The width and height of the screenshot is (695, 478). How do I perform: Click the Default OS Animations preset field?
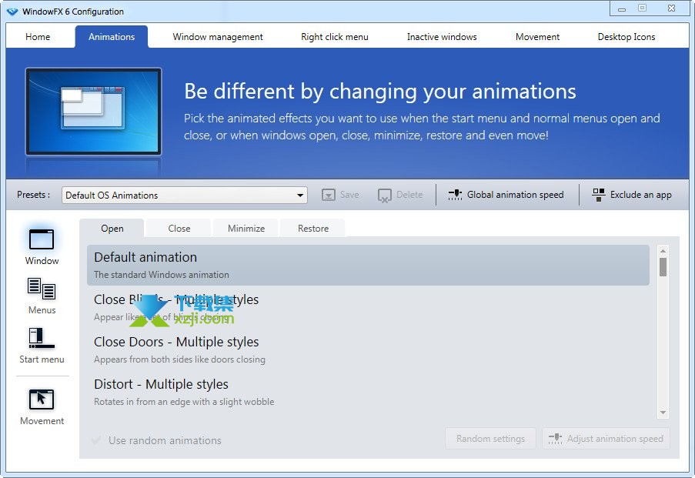click(x=185, y=195)
